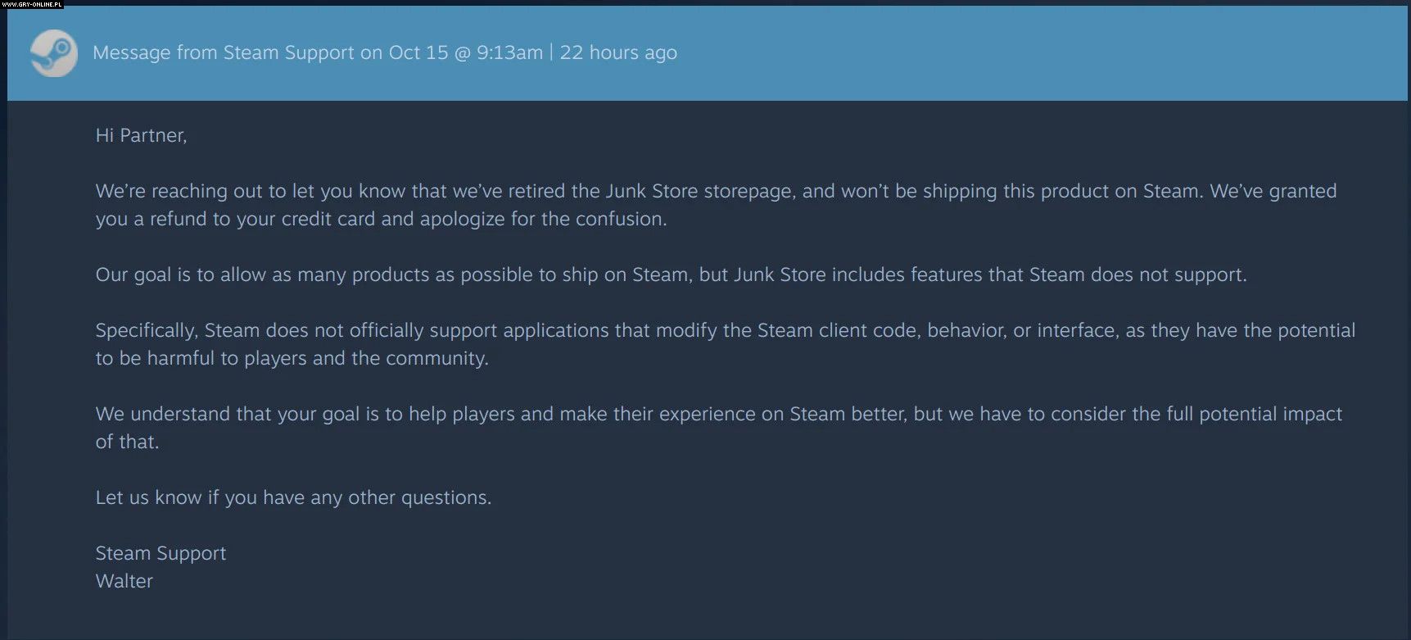Click the "Walter" agent name
Viewport: 1411px width, 640px height.
pyautogui.click(x=124, y=581)
